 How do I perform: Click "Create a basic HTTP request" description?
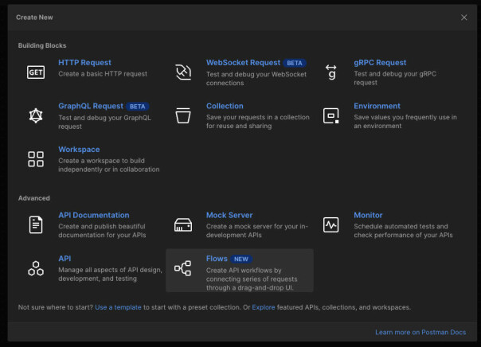click(x=103, y=74)
